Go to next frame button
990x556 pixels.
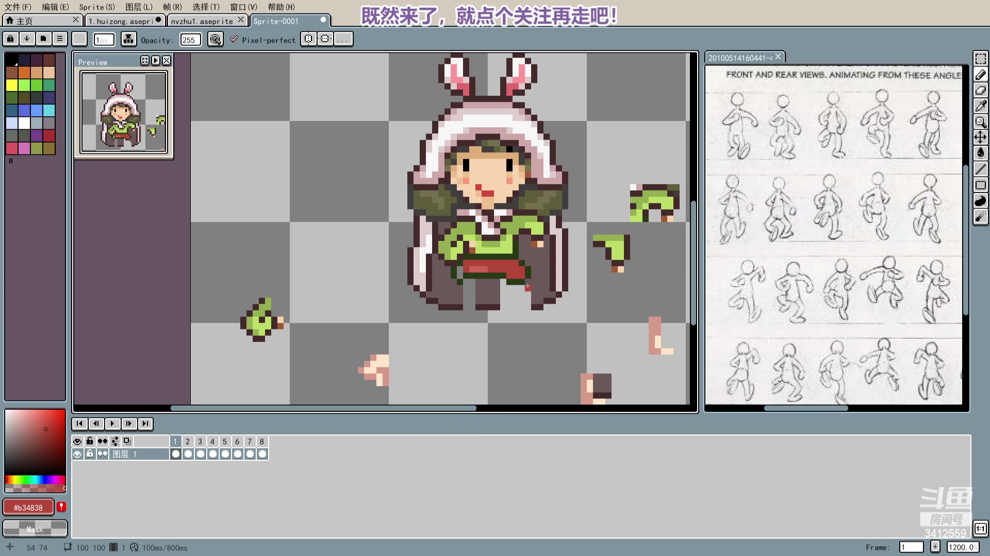click(x=129, y=423)
